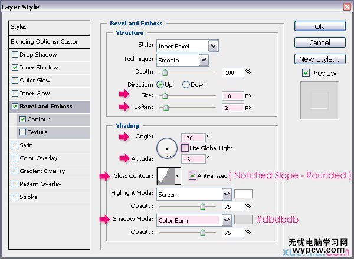
Task: Open the Gloss Contour picker arrow
Action: tap(178, 176)
